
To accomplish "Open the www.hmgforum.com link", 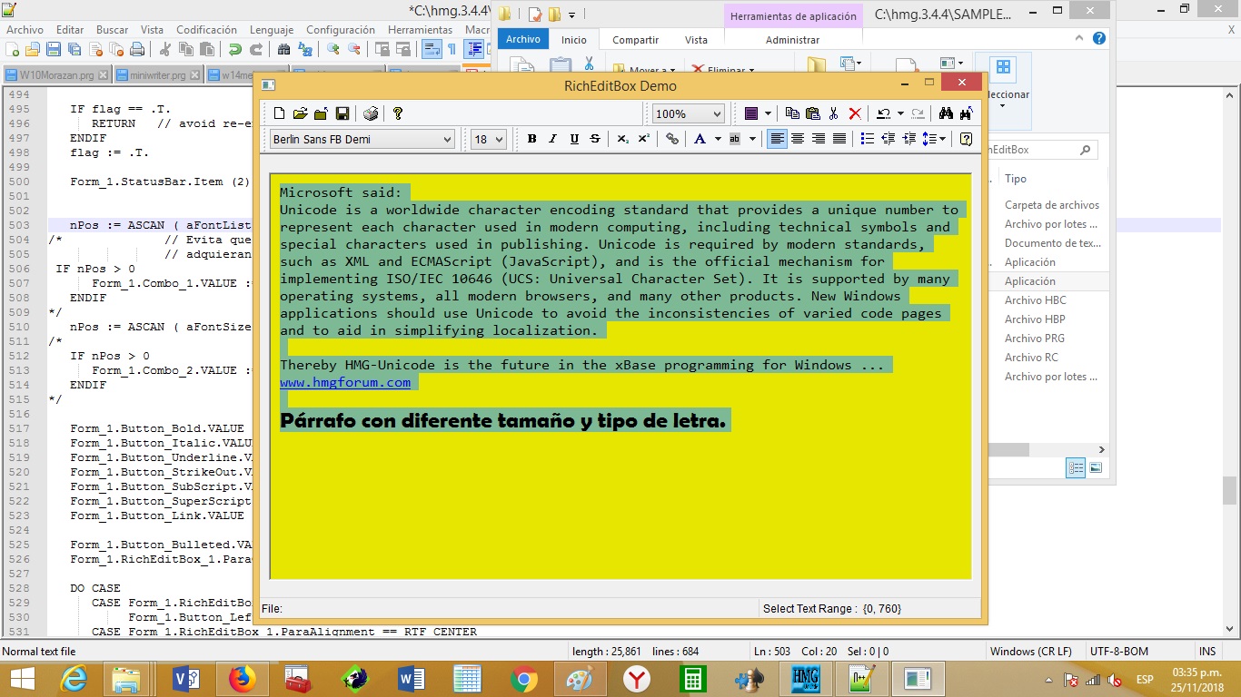I will 345,382.
